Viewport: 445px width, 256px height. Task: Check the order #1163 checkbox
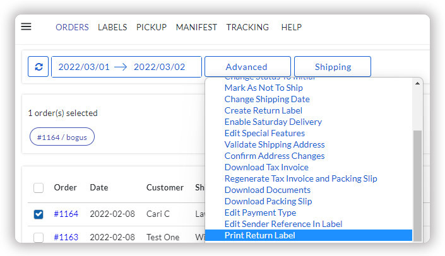39,237
